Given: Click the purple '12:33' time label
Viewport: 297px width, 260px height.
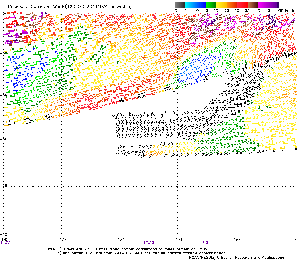Looking at the screenshot, I should 148,243.
